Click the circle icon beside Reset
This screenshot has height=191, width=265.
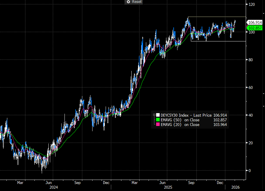coord(128,2)
